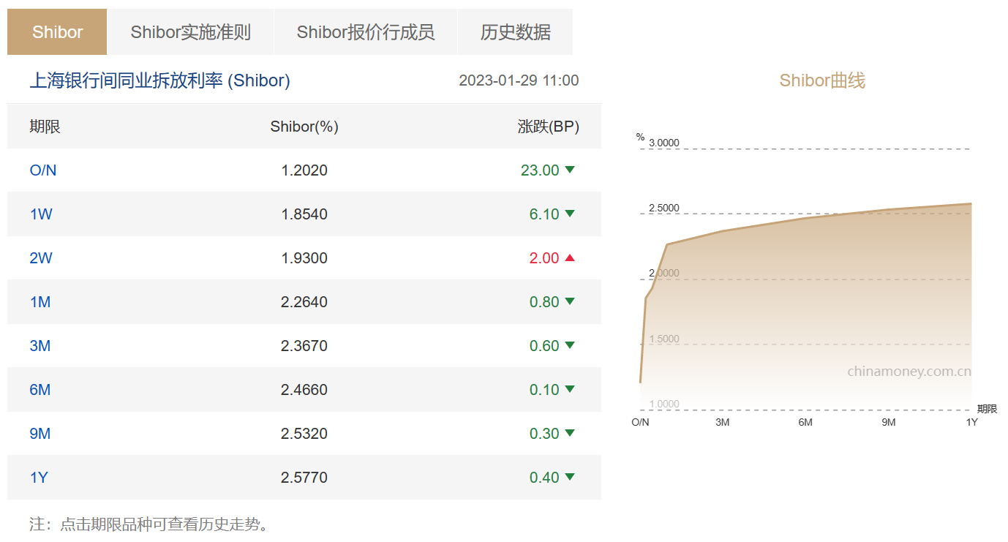This screenshot has height=542, width=1008.
Task: Open the 2W term link
Action: click(41, 258)
